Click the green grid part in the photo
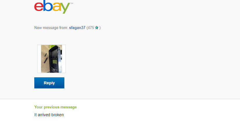 [x=55, y=62]
